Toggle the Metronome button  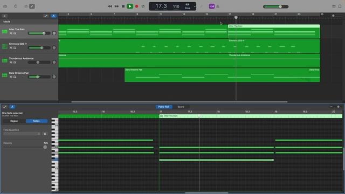(218, 6)
